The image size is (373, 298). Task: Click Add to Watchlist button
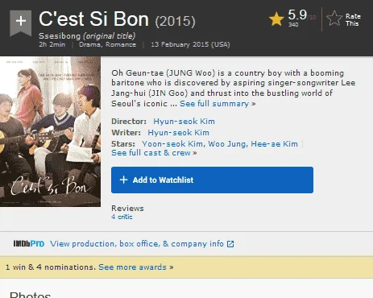coord(212,180)
